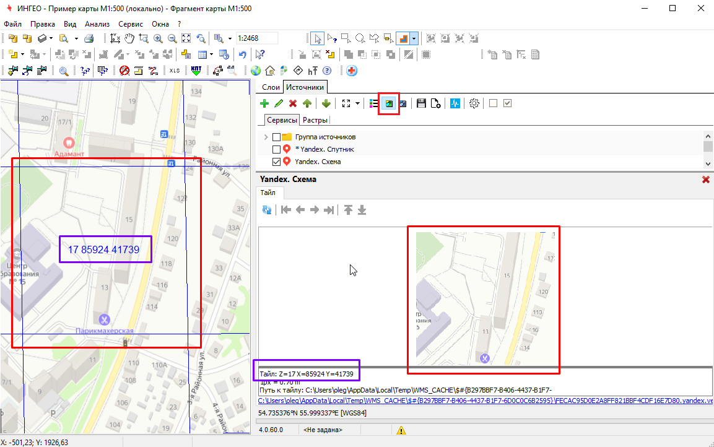
Task: Tick the Группа источников checkbox
Action: 276,137
